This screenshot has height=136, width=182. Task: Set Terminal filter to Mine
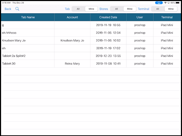pyautogui.click(x=171, y=9)
